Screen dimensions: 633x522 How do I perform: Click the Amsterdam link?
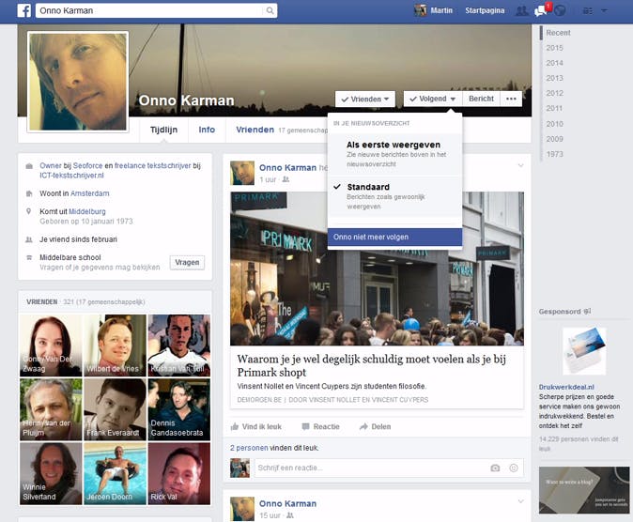coord(89,193)
